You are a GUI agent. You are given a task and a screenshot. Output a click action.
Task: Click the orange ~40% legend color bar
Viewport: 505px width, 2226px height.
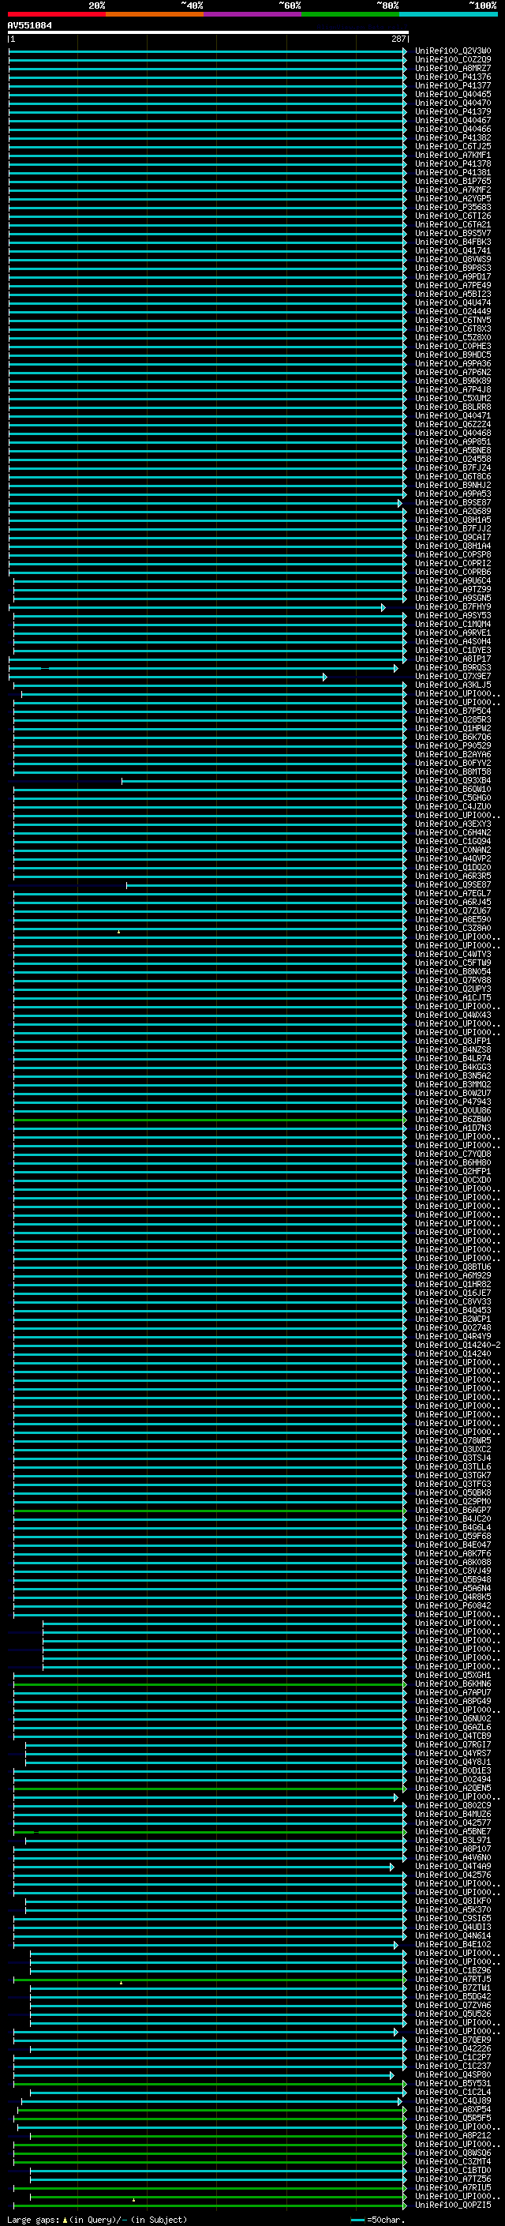[x=155, y=14]
